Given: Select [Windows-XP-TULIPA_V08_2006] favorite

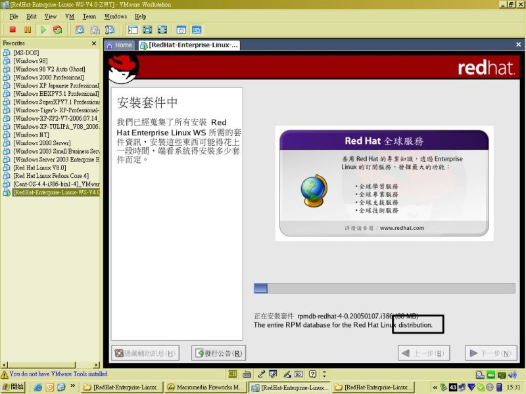Looking at the screenshot, I should click(51, 127).
